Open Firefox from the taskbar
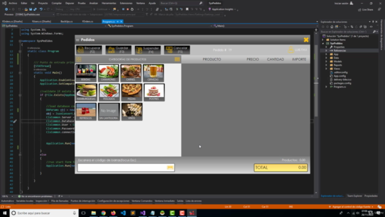This screenshot has width=385, height=217. tap(113, 213)
